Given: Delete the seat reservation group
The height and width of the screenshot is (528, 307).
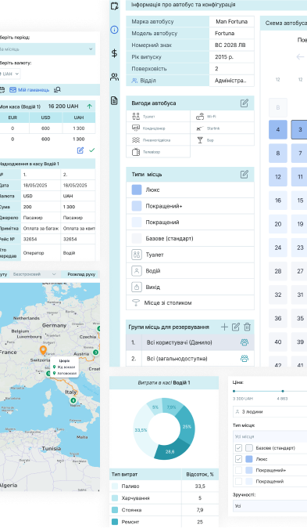Looking at the screenshot, I should (247, 327).
